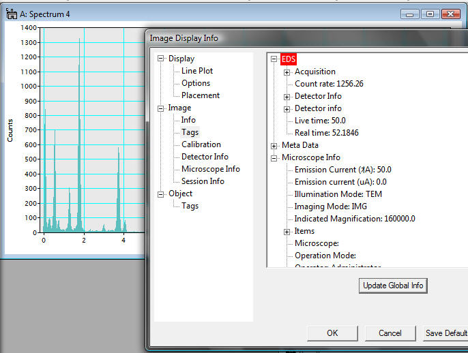This screenshot has width=468, height=353.
Task: Open Detector Info in left tree
Action: click(205, 157)
